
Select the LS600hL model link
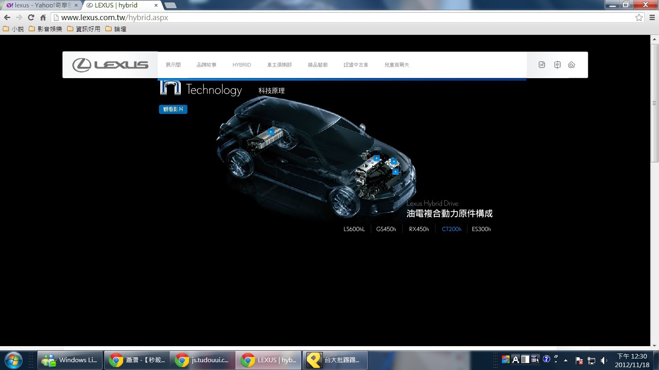[354, 229]
